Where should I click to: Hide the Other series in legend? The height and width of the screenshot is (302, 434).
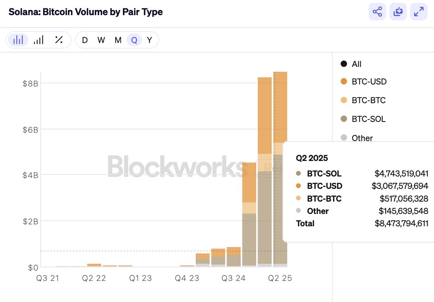pos(362,138)
